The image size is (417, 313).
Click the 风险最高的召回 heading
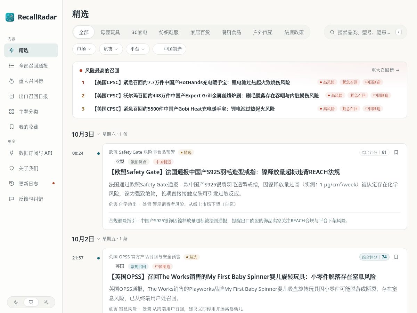click(102, 71)
